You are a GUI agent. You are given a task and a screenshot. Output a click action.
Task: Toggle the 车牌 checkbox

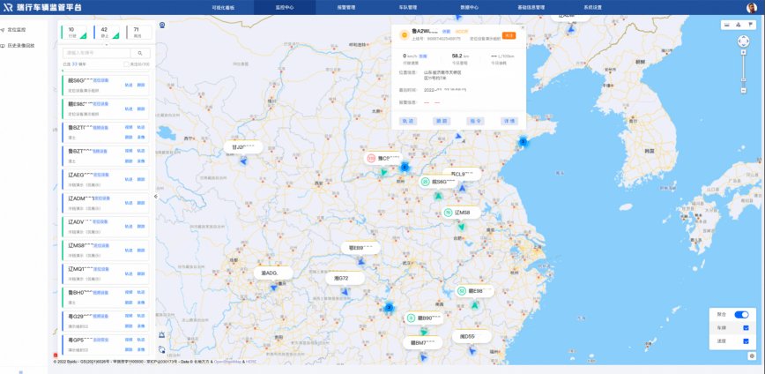(746, 327)
